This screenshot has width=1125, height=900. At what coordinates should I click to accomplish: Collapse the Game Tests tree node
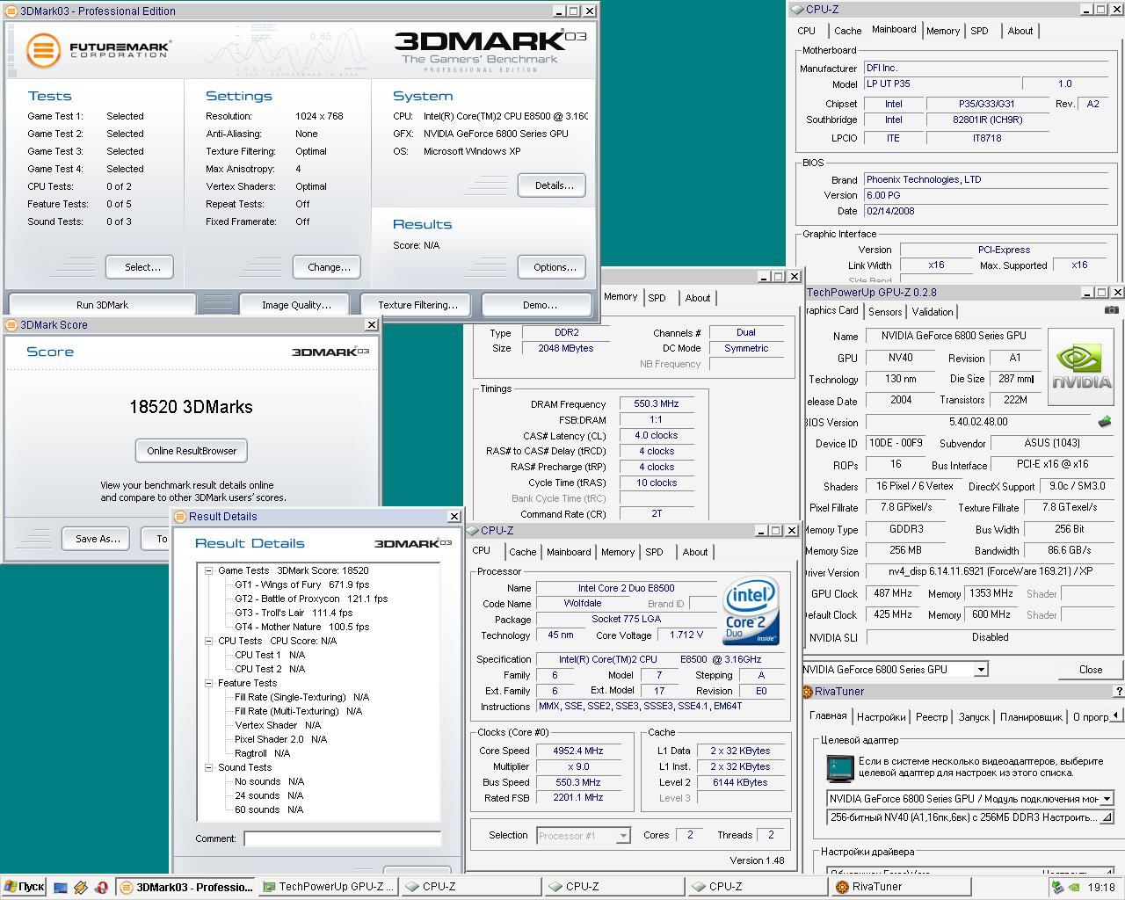coord(209,570)
